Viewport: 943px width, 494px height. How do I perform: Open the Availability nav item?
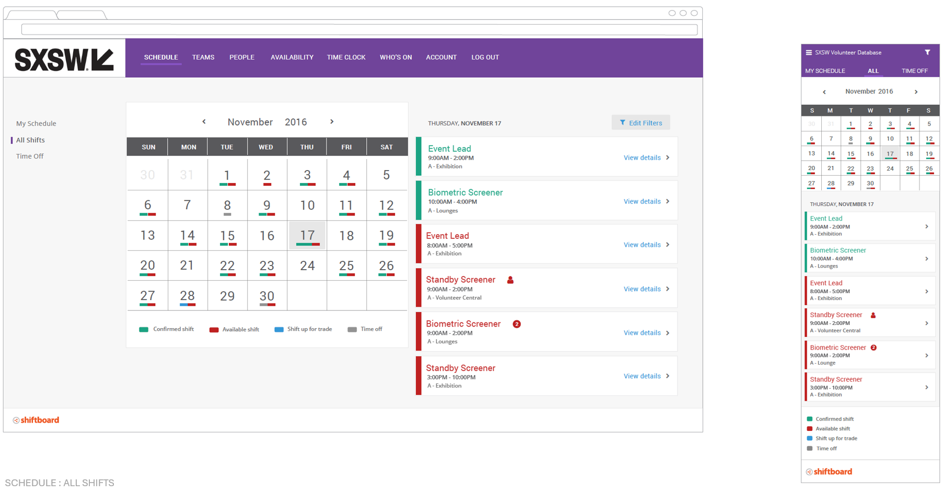pyautogui.click(x=292, y=57)
